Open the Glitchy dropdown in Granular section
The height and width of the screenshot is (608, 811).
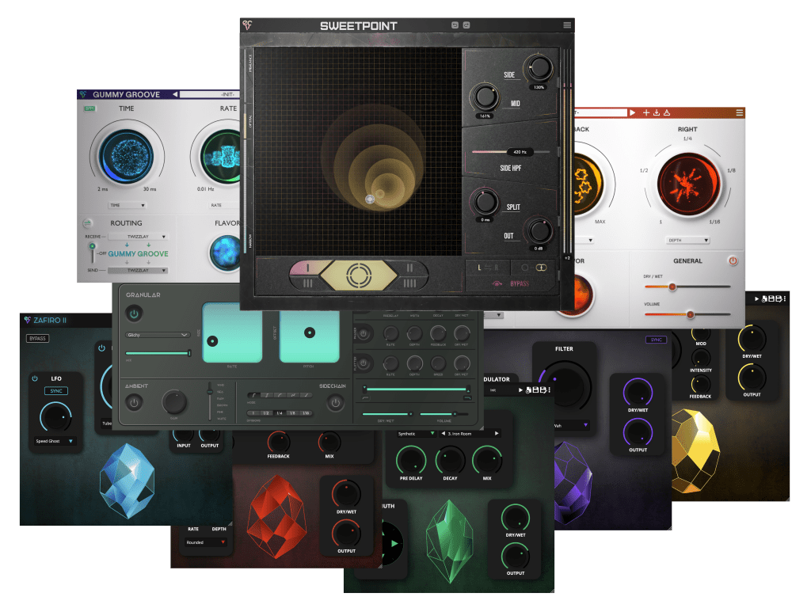(158, 335)
